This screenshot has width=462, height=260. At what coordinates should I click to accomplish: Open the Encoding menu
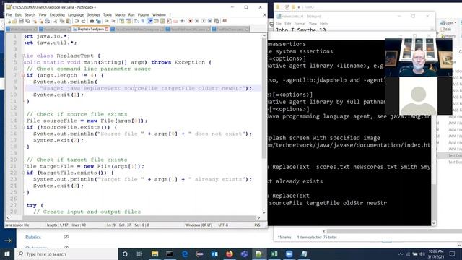pyautogui.click(x=57, y=14)
